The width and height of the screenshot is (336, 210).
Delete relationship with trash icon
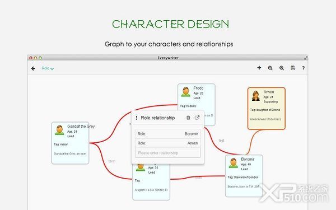[x=188, y=118]
